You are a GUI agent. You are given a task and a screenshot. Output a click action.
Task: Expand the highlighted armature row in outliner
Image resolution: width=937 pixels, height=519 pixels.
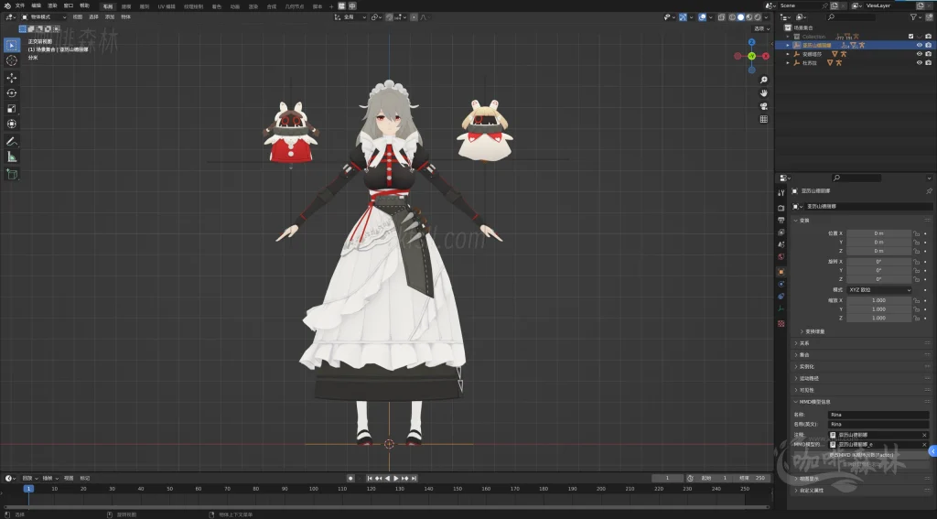pyautogui.click(x=788, y=46)
